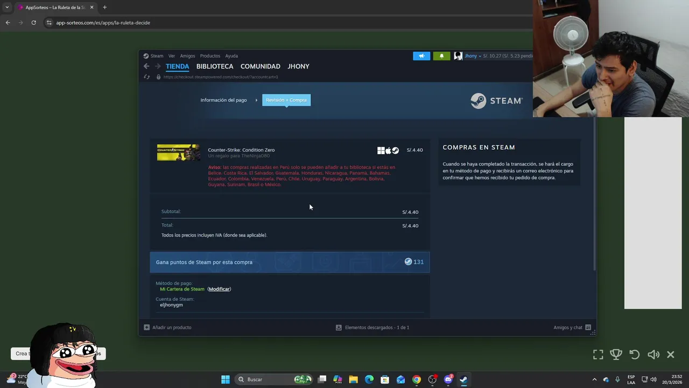Image resolution: width=689 pixels, height=388 pixels.
Task: Click the reset arrow icon on AppSorteos
Action: click(x=635, y=355)
